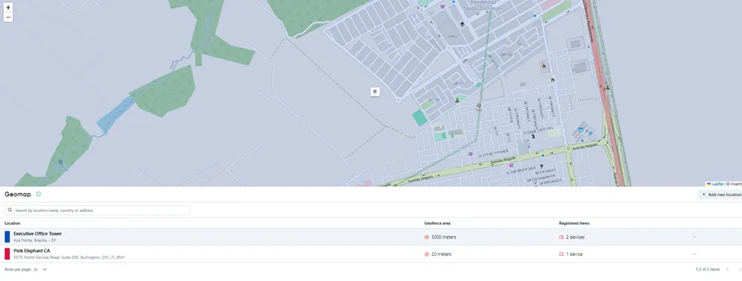Screen dimensions: 742x281
Task: Click the blue swatch of Executive Office Tower
Action: tap(7, 237)
